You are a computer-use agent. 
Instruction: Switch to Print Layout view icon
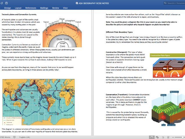152,137
